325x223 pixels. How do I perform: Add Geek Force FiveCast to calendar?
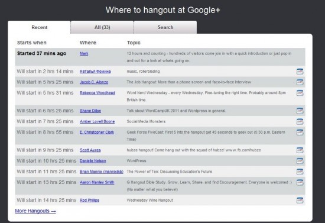tap(300, 132)
